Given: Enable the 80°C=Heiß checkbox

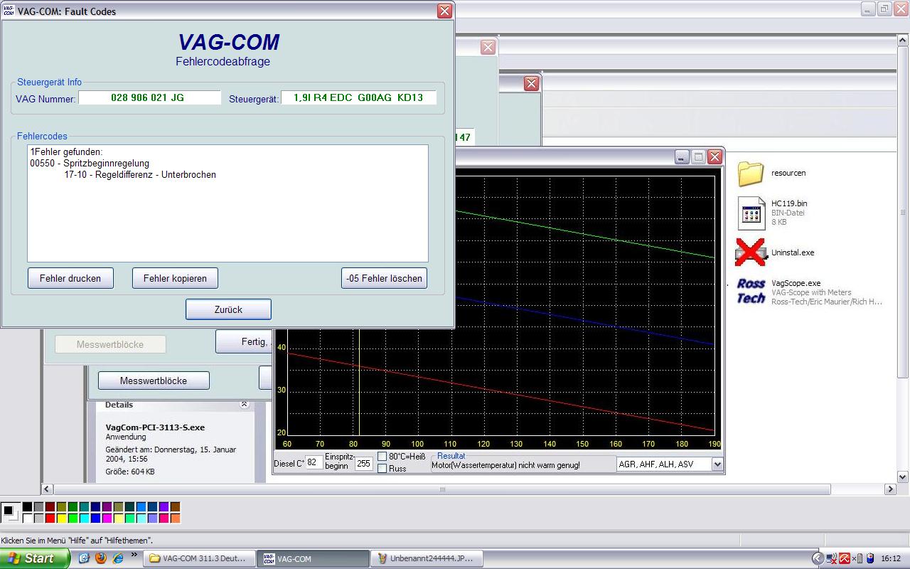Looking at the screenshot, I should [382, 457].
